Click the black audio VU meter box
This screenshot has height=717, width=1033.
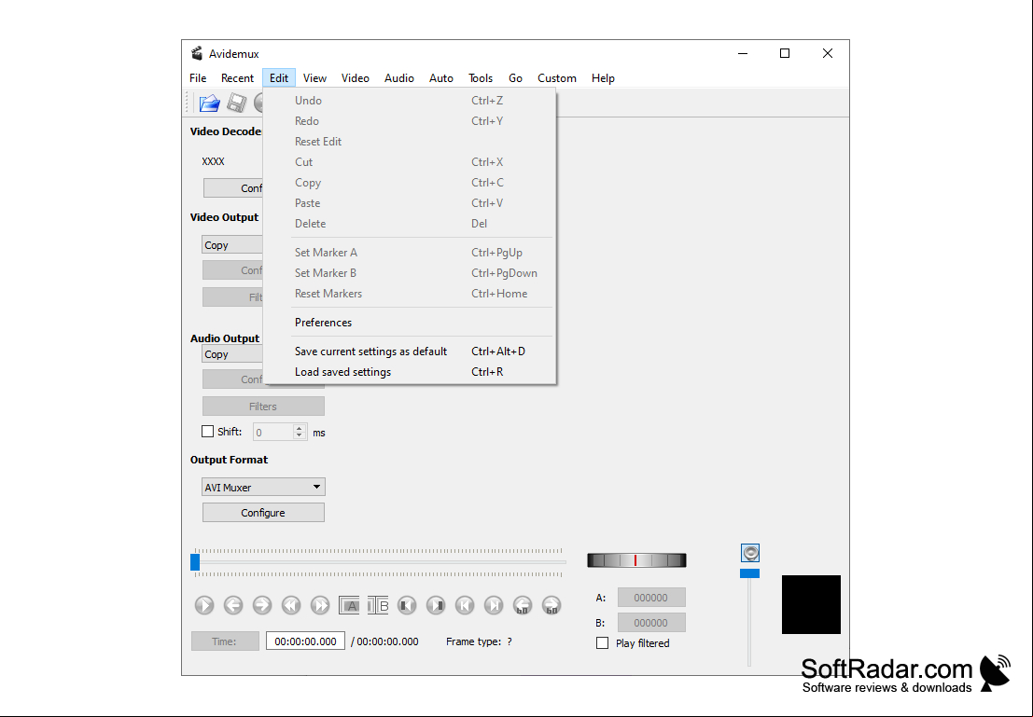tap(811, 604)
